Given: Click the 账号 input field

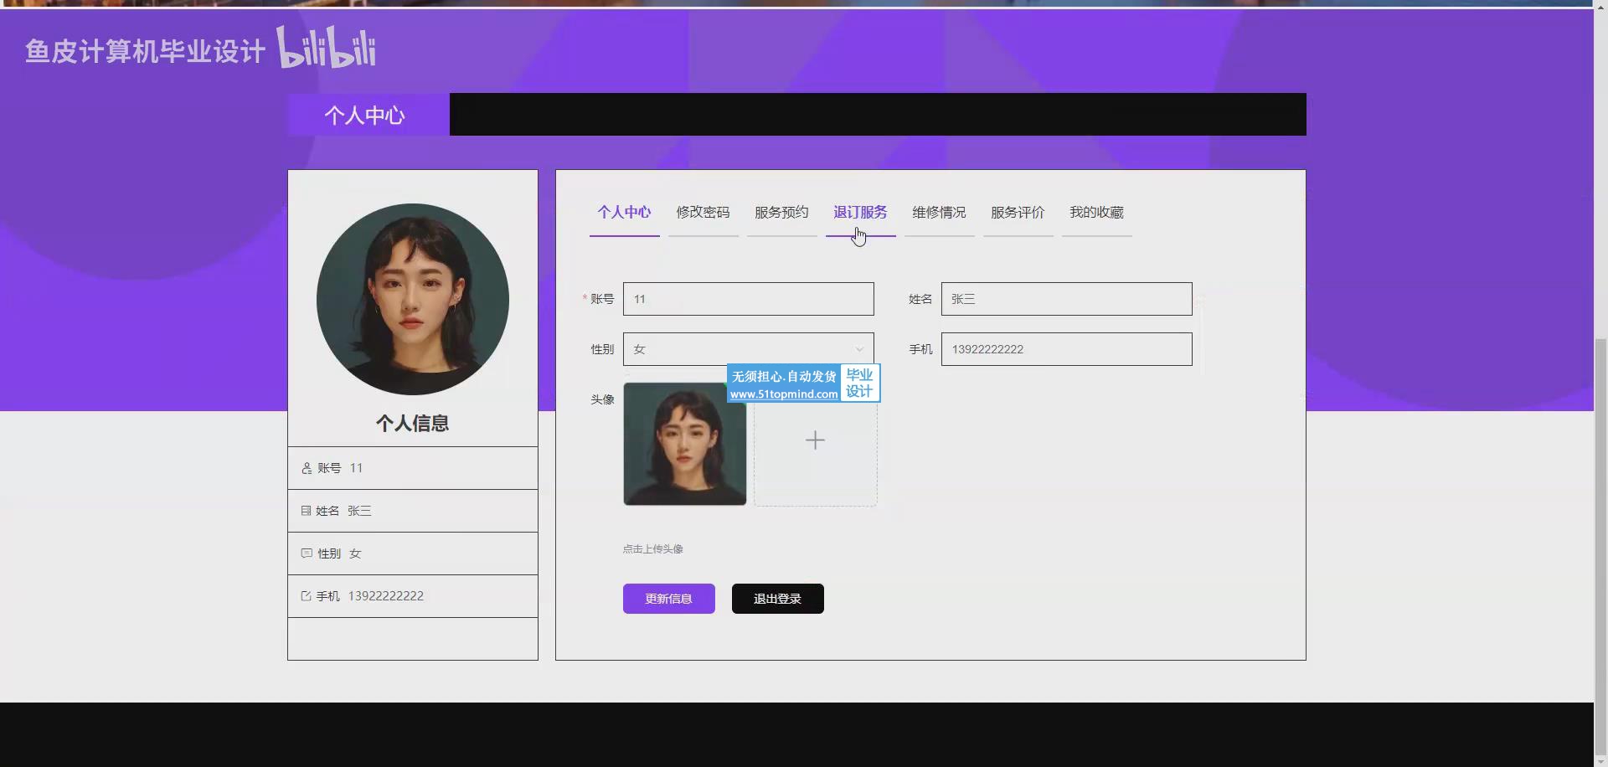Looking at the screenshot, I should pos(749,299).
